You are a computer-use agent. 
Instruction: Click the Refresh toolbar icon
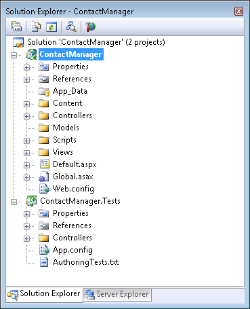51,26
